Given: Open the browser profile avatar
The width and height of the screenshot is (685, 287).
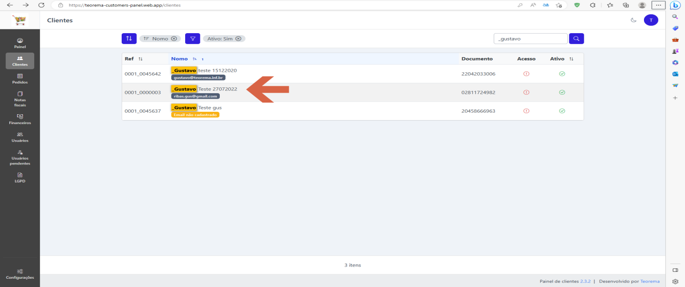Looking at the screenshot, I should 642,5.
